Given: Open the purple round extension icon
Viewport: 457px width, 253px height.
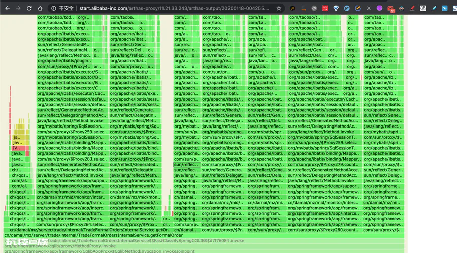Looking at the screenshot, I should [x=379, y=8].
